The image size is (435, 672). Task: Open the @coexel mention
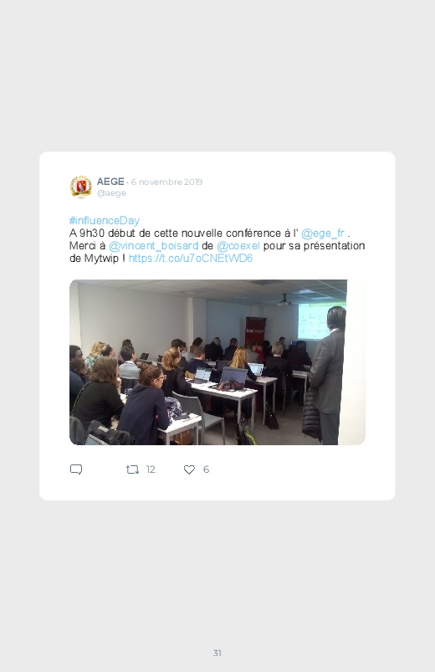click(238, 245)
